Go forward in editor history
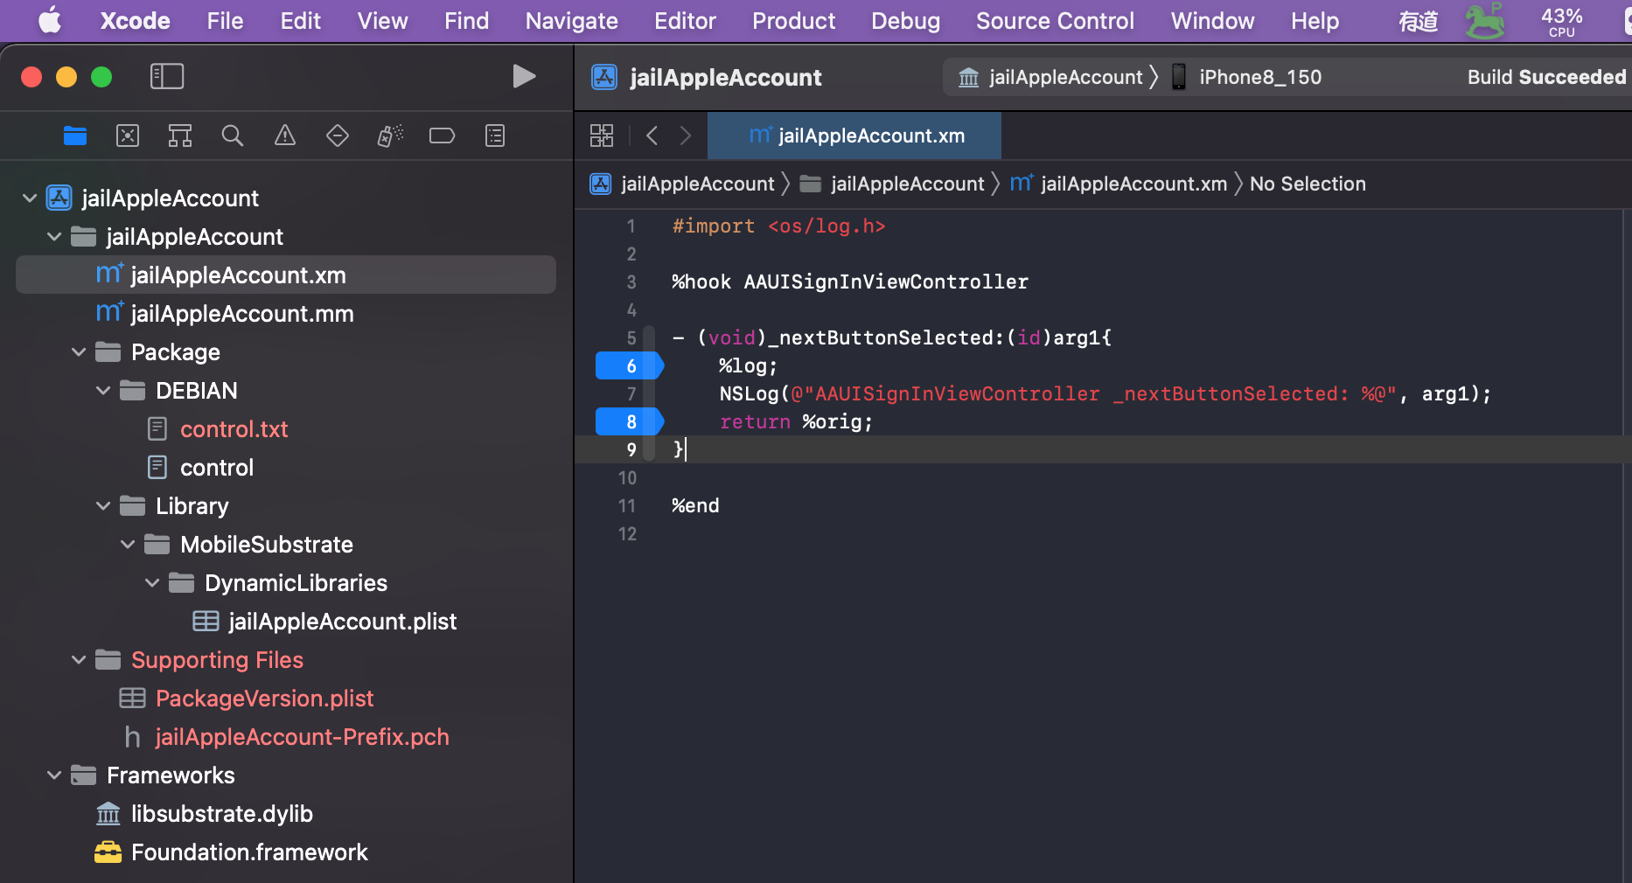The image size is (1632, 883). (686, 136)
